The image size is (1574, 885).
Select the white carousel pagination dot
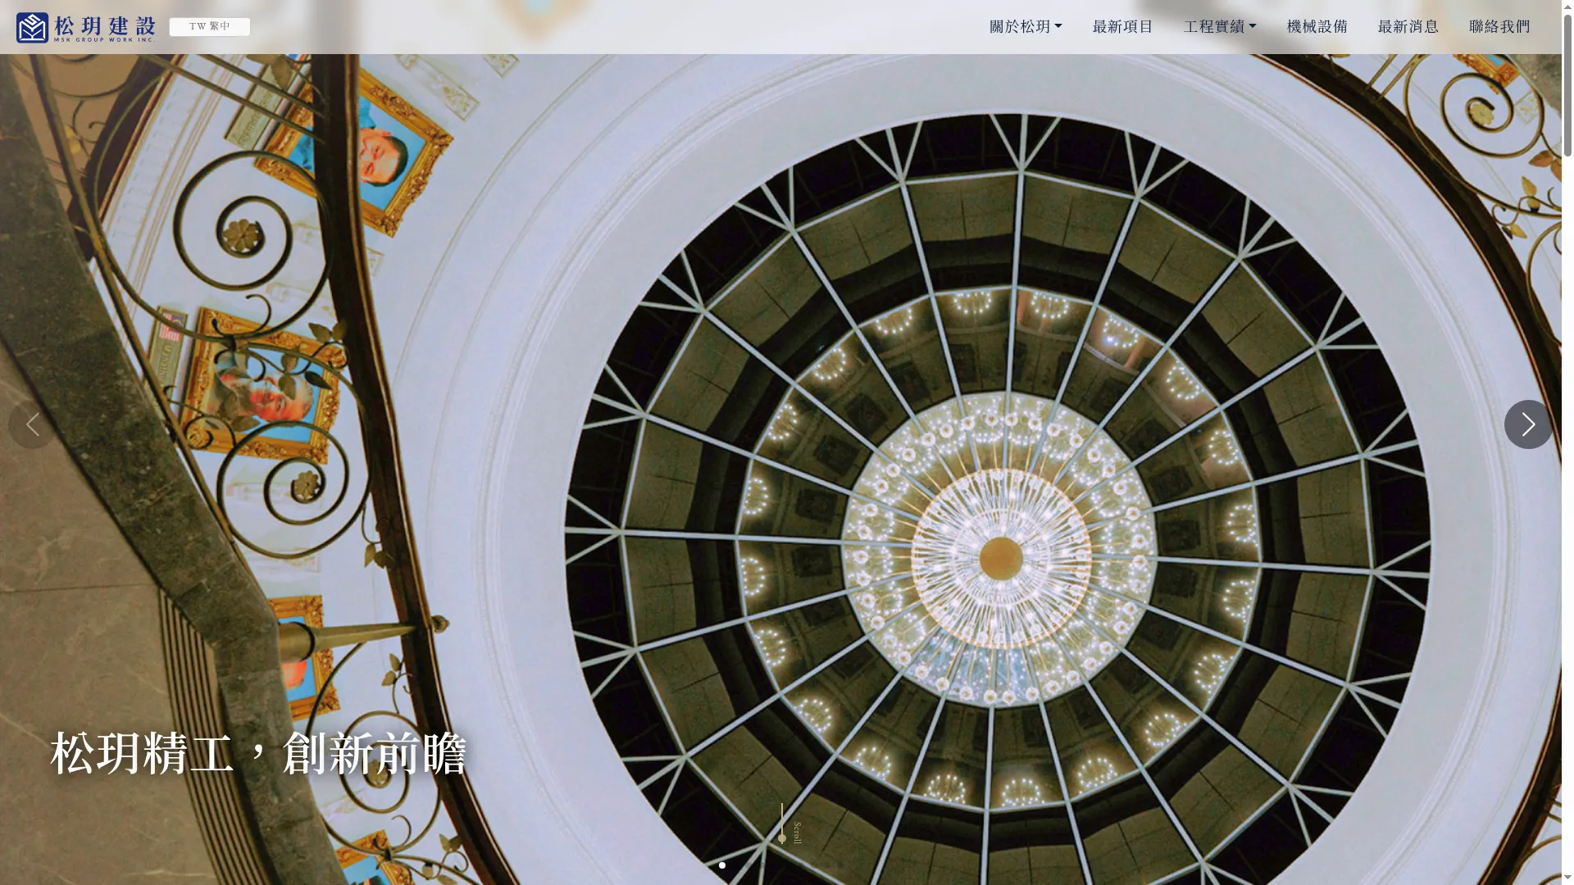pos(722,865)
